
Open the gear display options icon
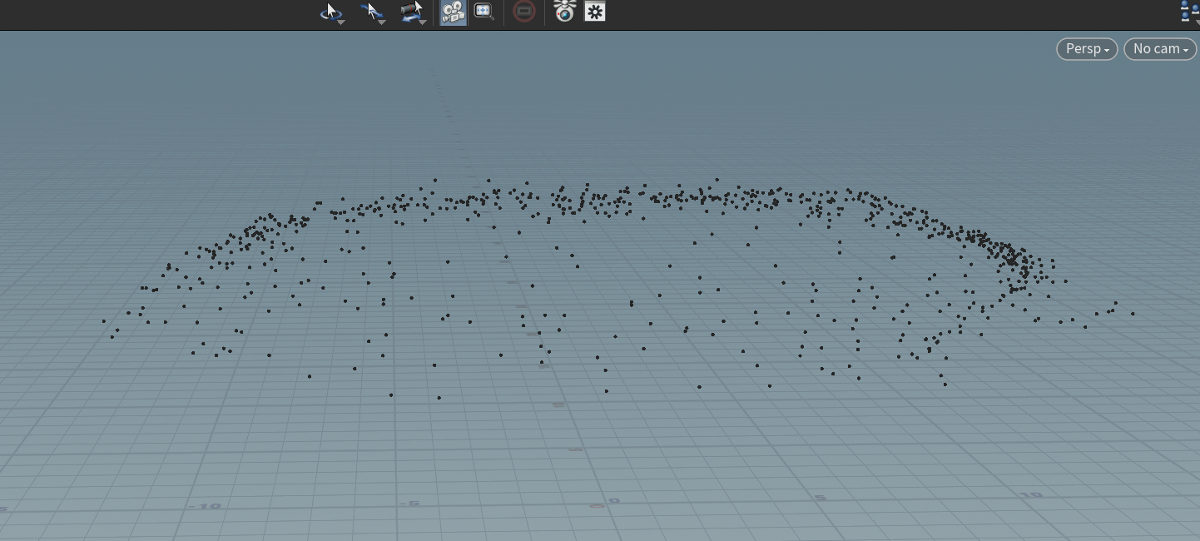[595, 12]
